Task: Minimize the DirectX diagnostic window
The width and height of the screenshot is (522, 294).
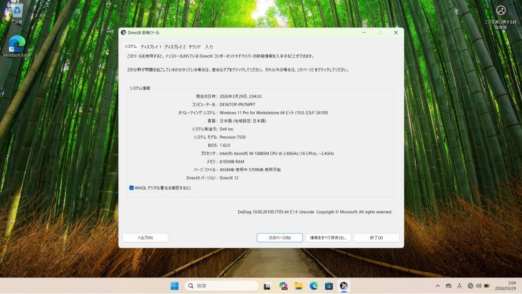Action: [364, 32]
